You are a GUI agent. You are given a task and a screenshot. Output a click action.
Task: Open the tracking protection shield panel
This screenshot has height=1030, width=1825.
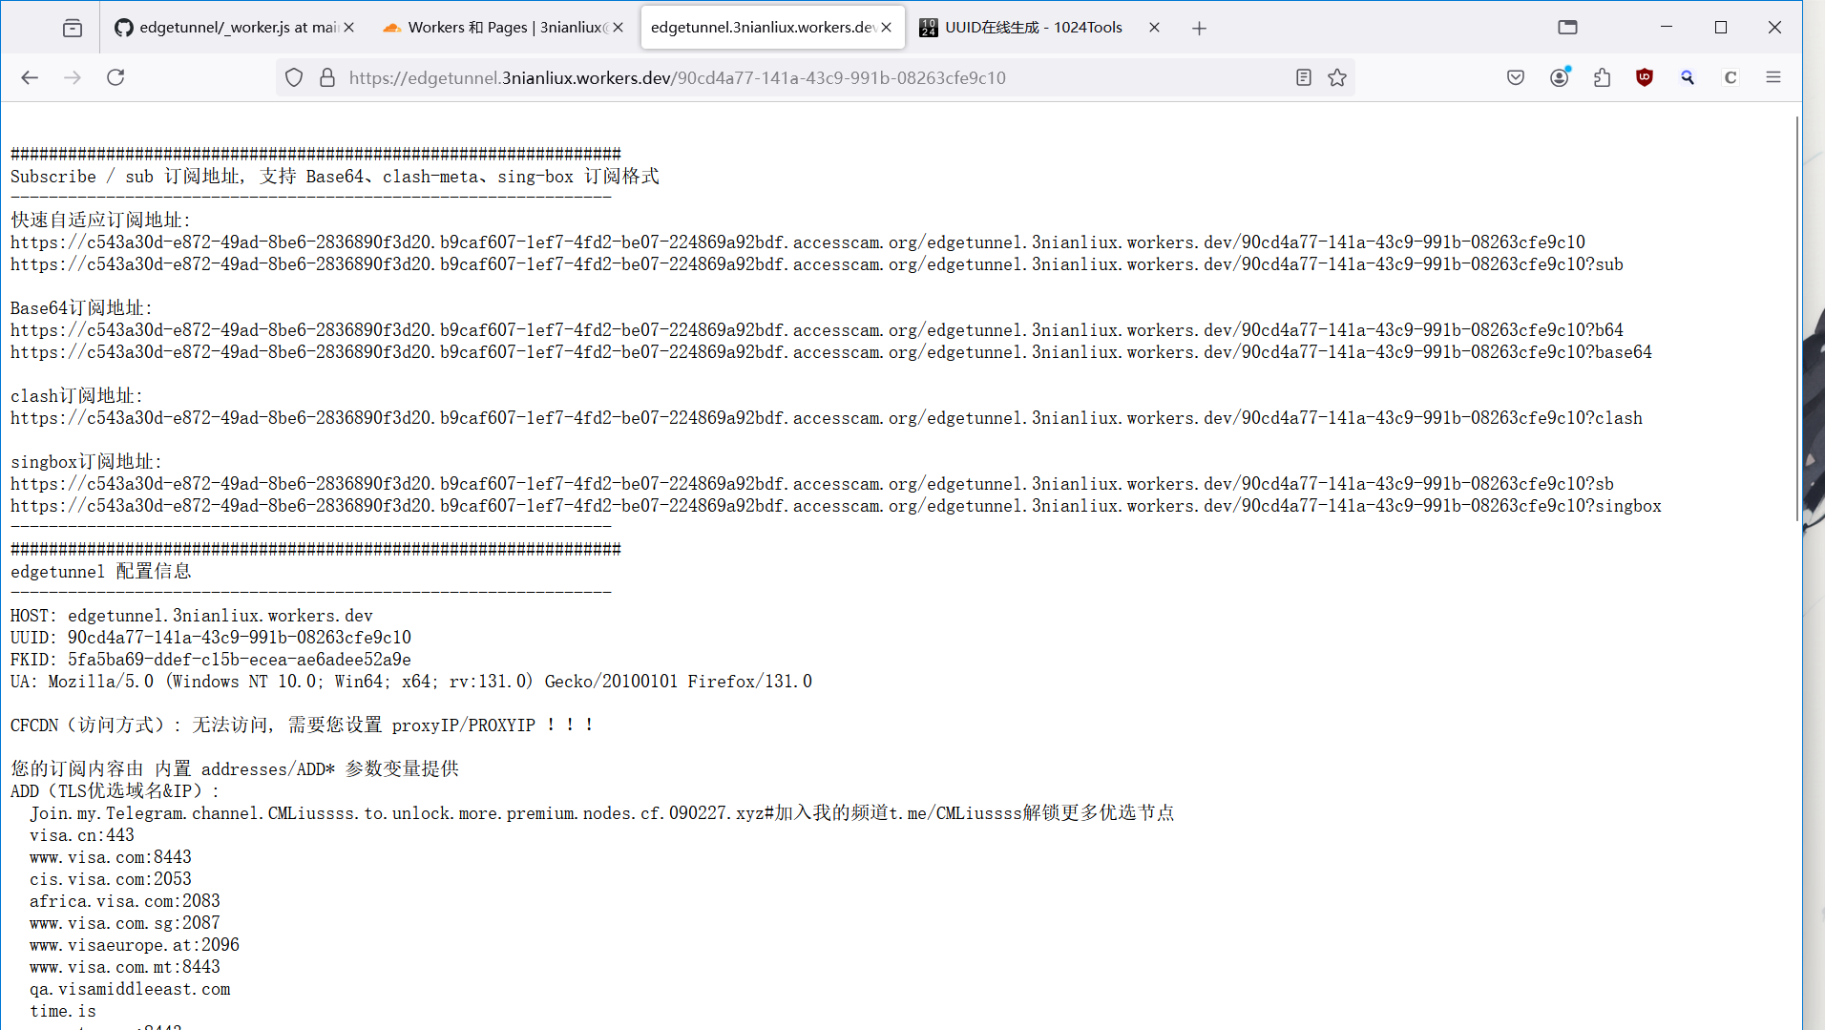pyautogui.click(x=294, y=77)
